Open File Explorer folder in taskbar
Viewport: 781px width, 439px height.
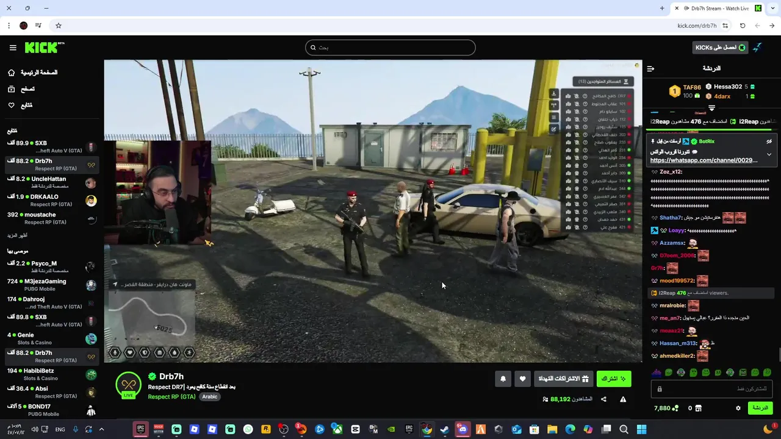click(x=552, y=429)
